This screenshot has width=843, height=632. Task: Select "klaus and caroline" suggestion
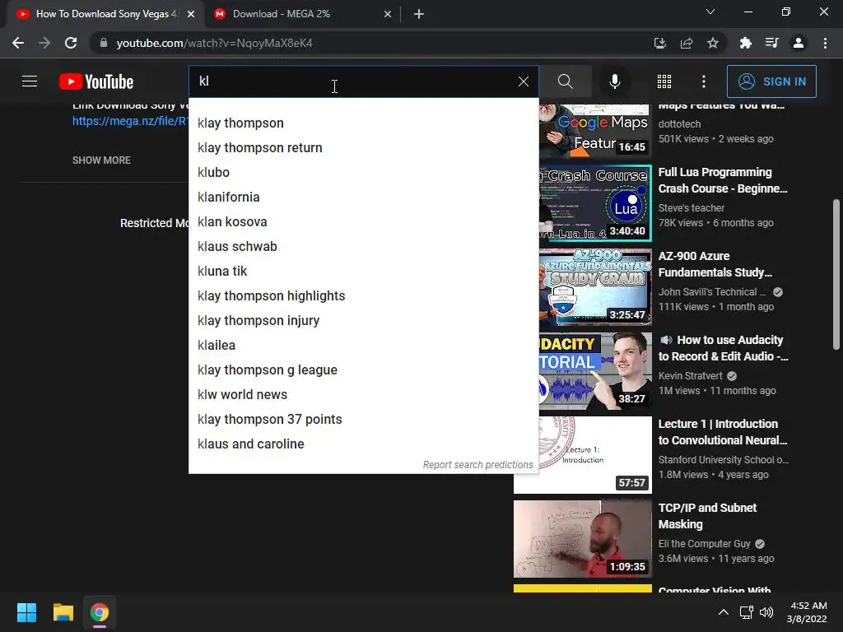[x=363, y=444]
